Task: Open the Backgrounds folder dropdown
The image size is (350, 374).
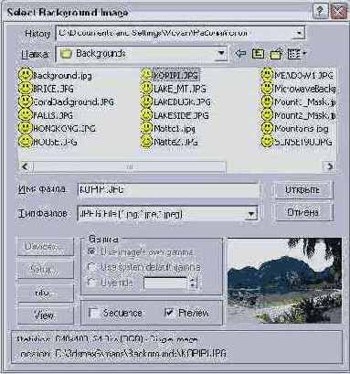Action: click(221, 54)
